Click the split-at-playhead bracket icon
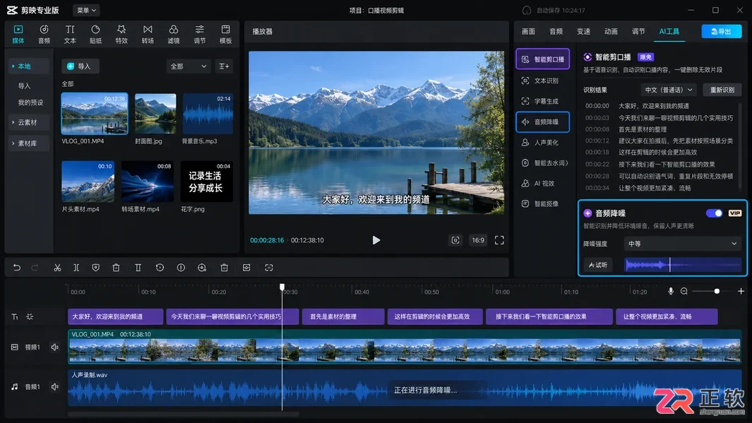Screen dimensions: 752x423 click(76, 268)
